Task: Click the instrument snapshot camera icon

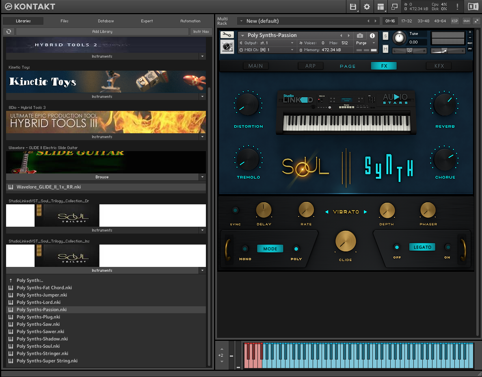Action: 360,35
